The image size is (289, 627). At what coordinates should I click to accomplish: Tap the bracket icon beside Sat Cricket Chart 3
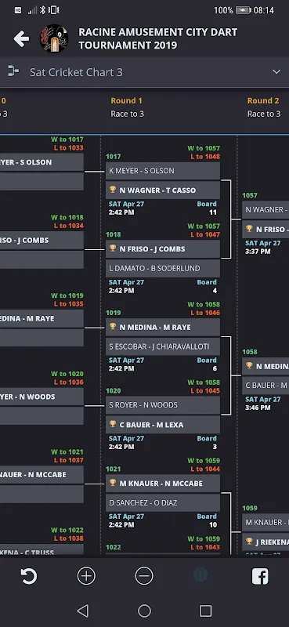point(13,71)
